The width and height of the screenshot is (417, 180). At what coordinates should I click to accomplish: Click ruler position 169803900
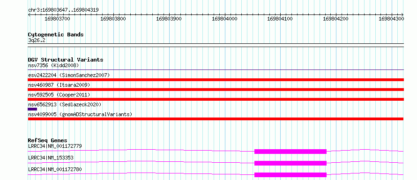[169, 19]
